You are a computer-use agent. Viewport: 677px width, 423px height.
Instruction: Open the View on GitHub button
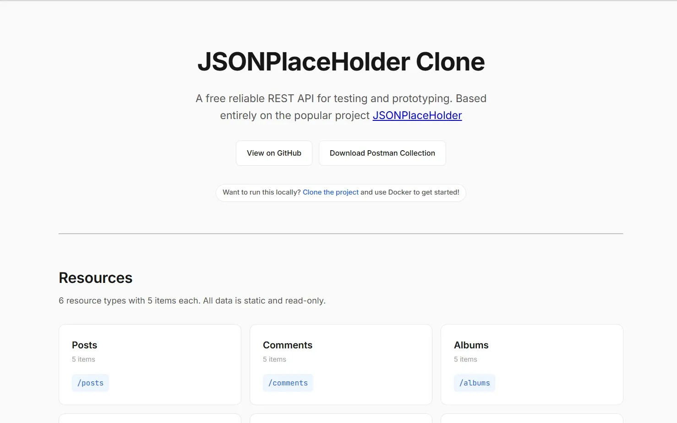click(x=274, y=153)
